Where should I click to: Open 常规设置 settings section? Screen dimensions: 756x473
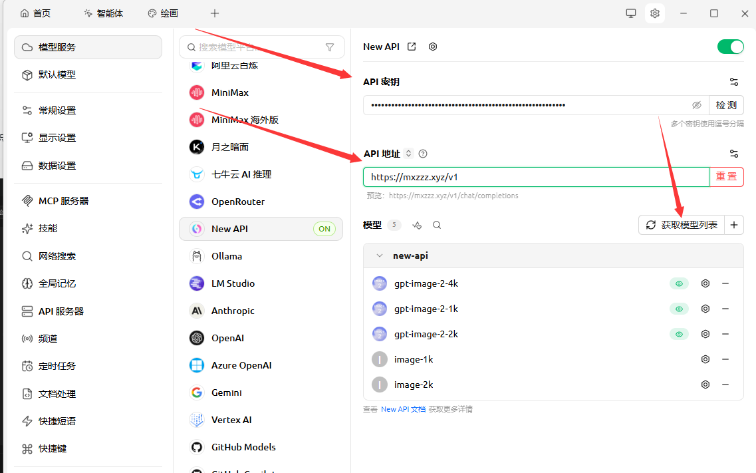pos(88,110)
